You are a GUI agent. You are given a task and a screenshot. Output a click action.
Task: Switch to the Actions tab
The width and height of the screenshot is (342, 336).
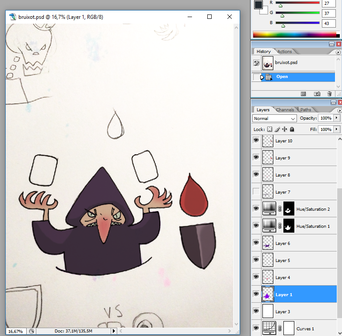[x=284, y=52]
